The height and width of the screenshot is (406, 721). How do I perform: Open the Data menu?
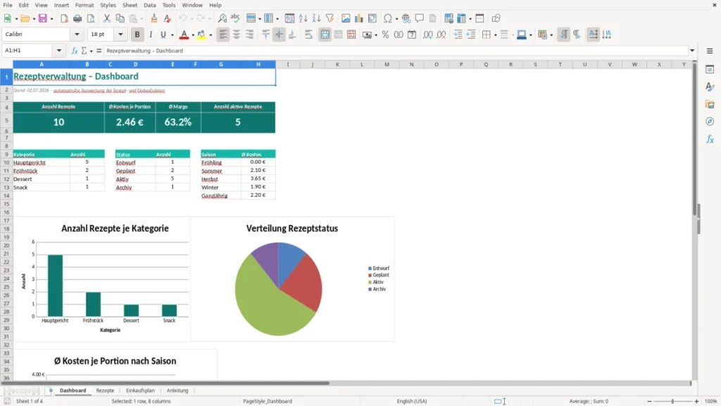click(x=149, y=5)
